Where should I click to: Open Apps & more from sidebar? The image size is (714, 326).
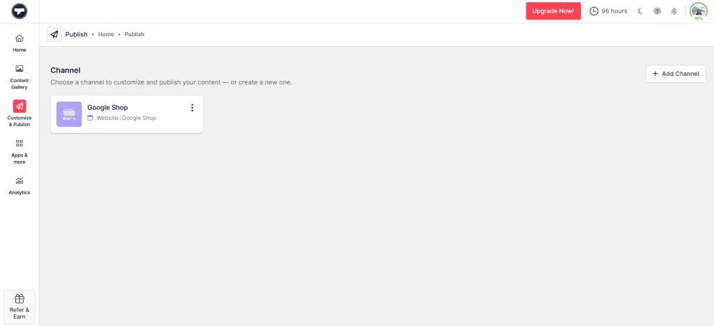(x=20, y=150)
